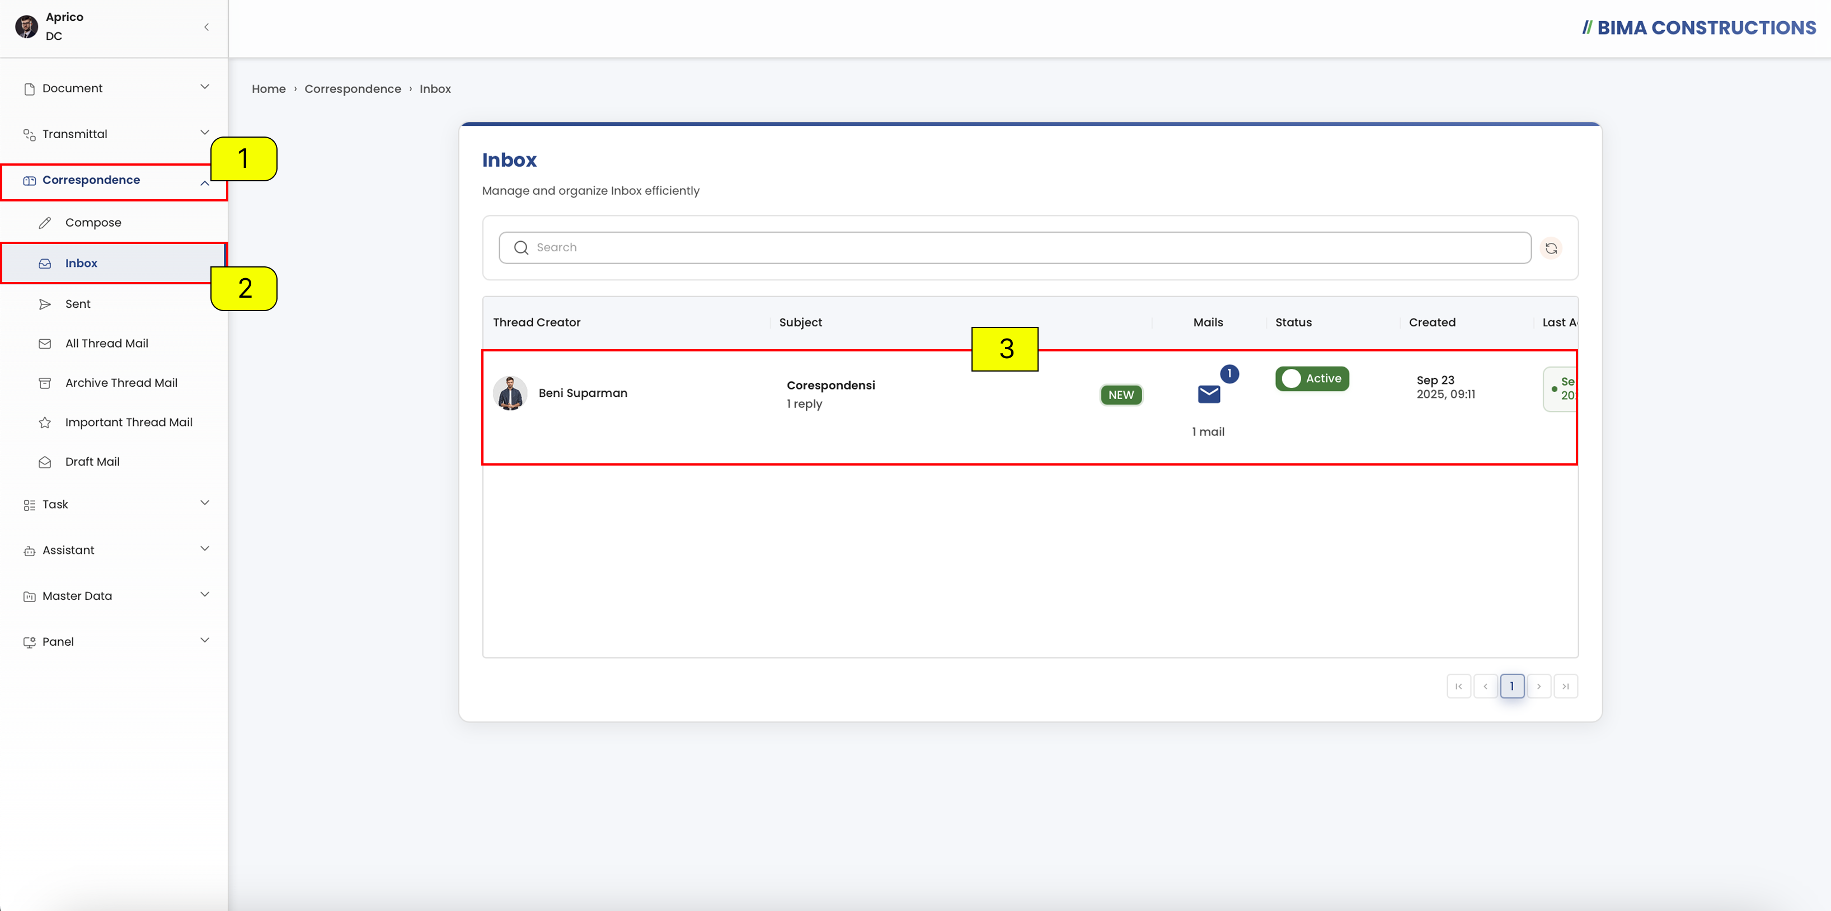Image resolution: width=1831 pixels, height=911 pixels.
Task: Click the Transmittal icon in sidebar
Action: tap(29, 134)
